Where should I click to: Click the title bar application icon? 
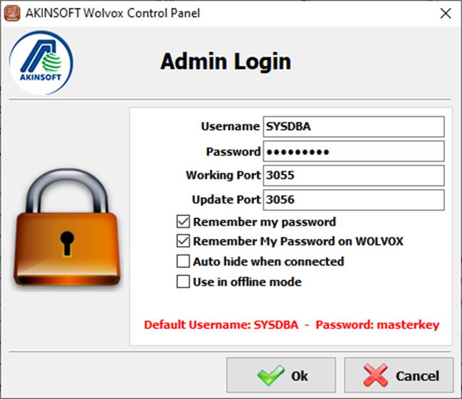11,13
